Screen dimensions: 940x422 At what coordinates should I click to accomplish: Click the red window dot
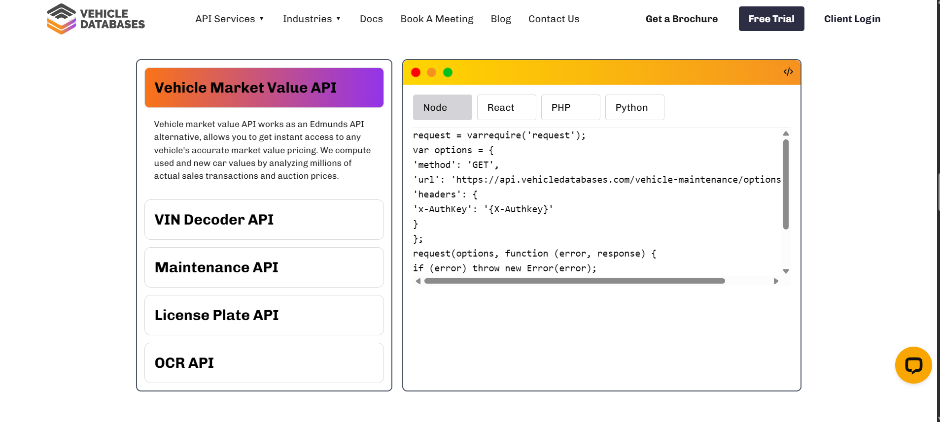pos(416,72)
